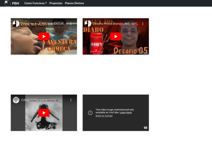The image size is (212, 159).
Task: Click the age-restriction warning icon
Action: pos(90,113)
